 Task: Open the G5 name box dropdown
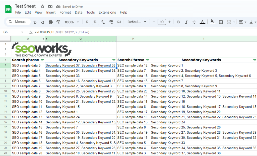[x=22, y=32]
